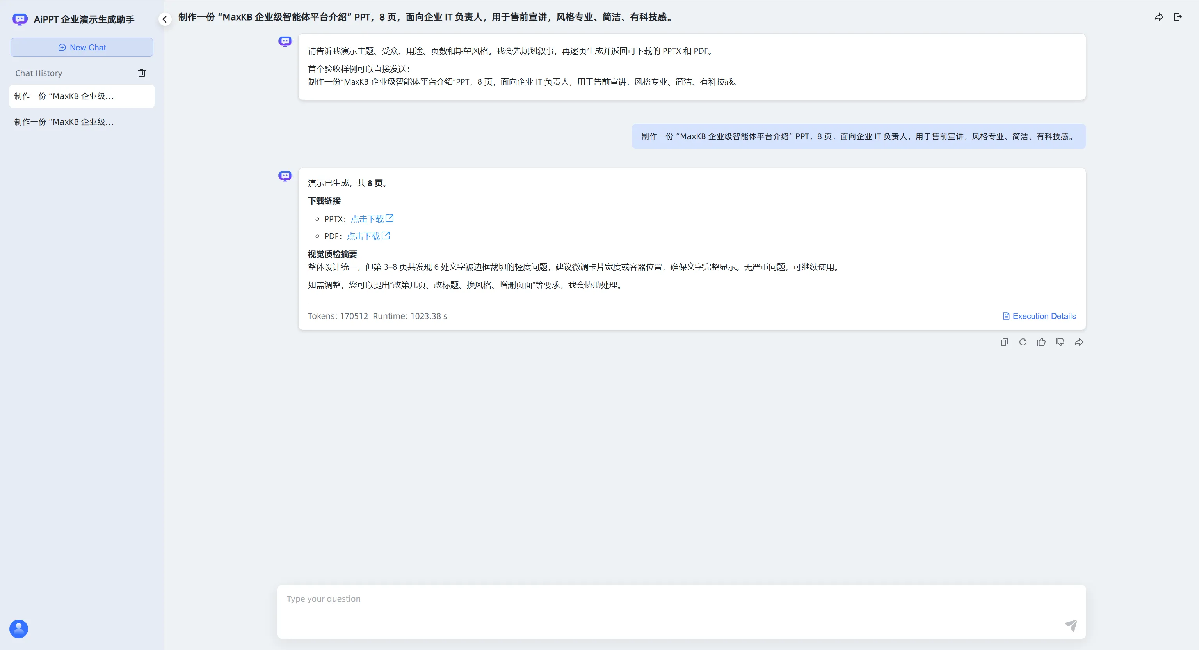Click the send paper-plane icon
Viewport: 1199px width, 650px height.
1071,625
